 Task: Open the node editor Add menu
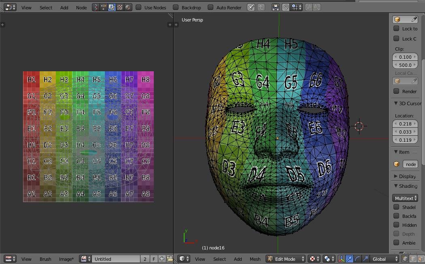point(64,8)
